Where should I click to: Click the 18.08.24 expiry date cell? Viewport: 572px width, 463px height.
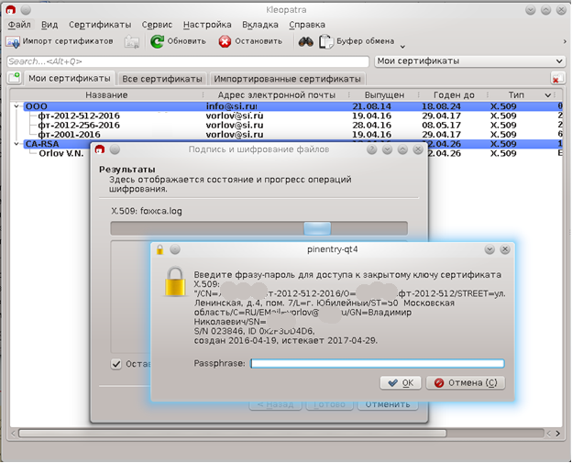(441, 106)
